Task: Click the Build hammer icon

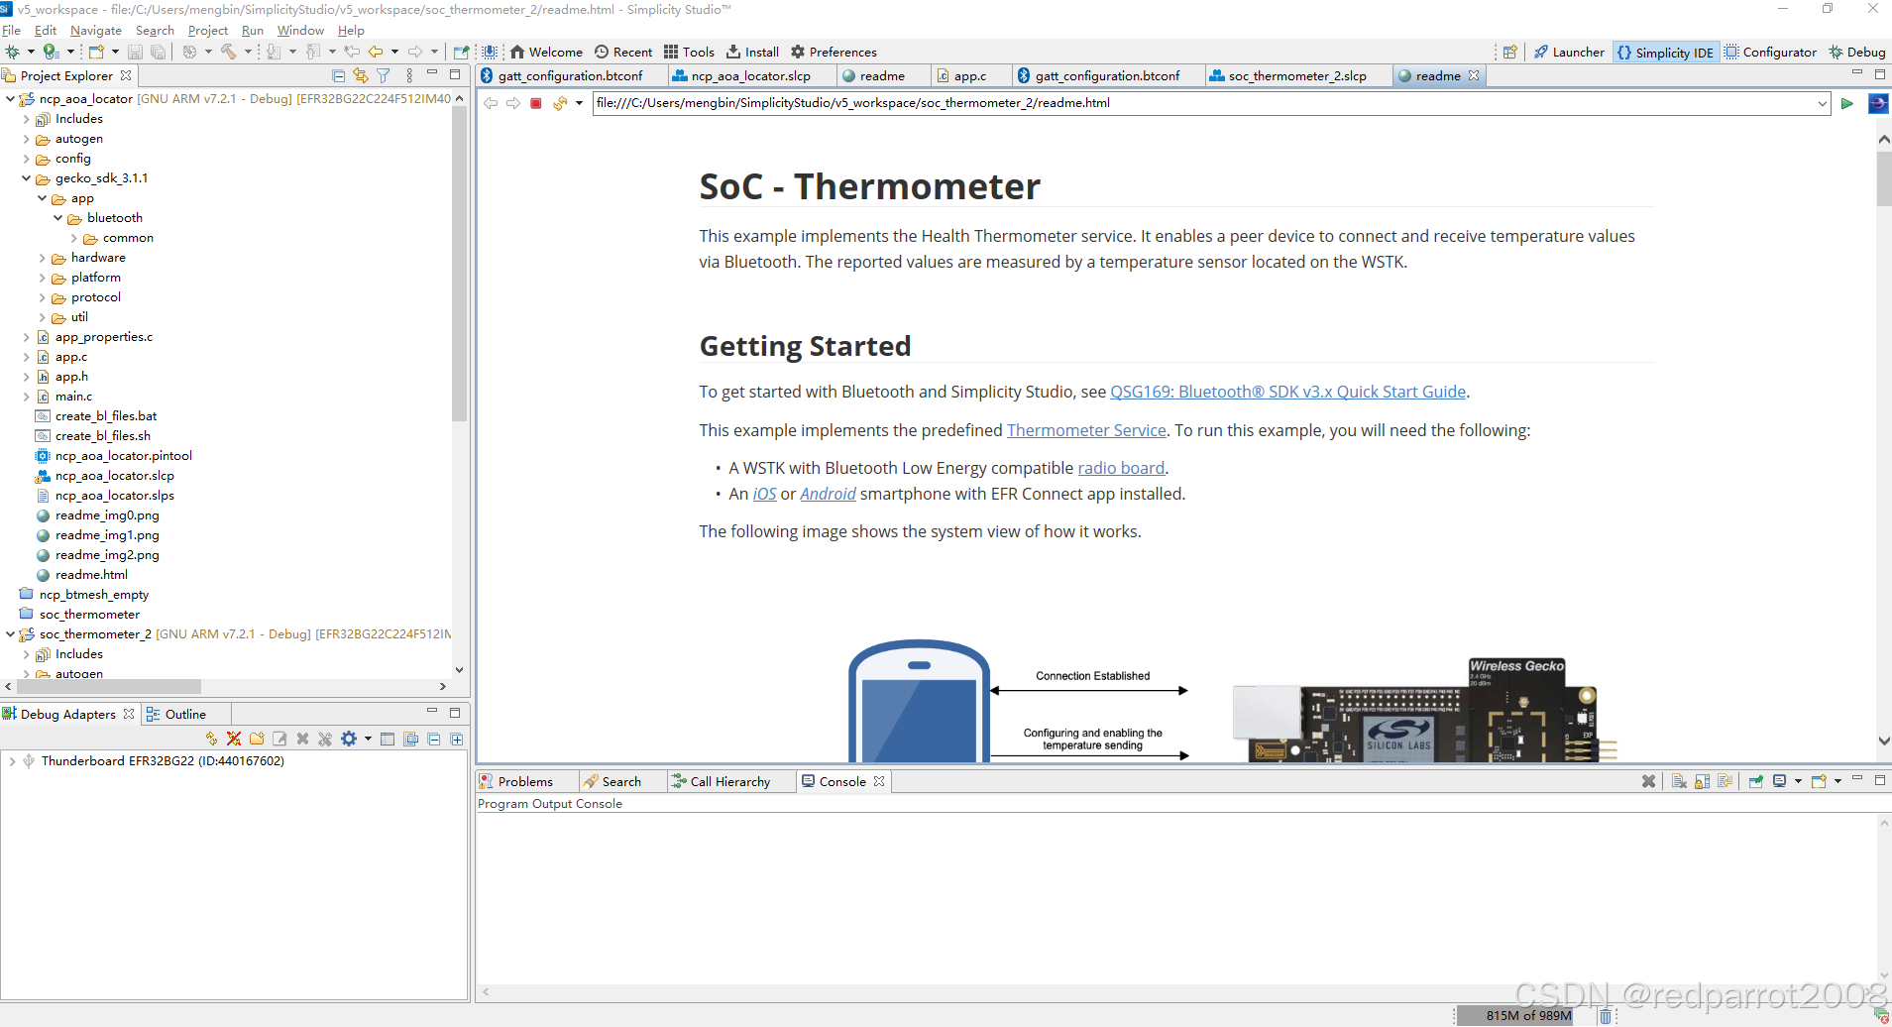Action: coord(229,52)
